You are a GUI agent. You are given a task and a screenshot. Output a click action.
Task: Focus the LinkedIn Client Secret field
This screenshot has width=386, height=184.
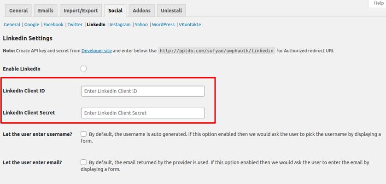click(x=143, y=113)
